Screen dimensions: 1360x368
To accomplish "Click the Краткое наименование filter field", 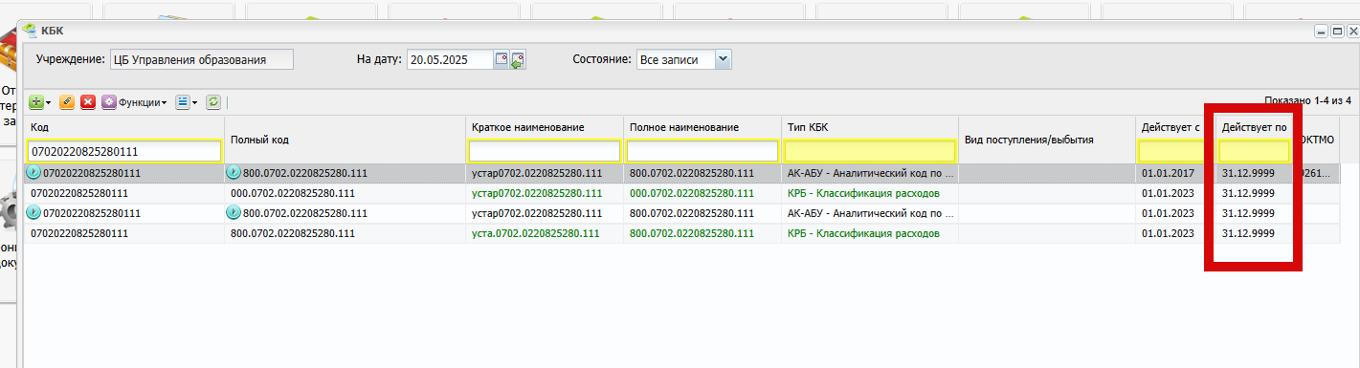I will pyautogui.click(x=544, y=151).
